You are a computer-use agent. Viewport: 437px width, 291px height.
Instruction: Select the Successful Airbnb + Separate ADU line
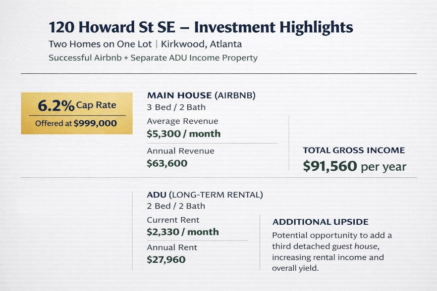pyautogui.click(x=153, y=58)
